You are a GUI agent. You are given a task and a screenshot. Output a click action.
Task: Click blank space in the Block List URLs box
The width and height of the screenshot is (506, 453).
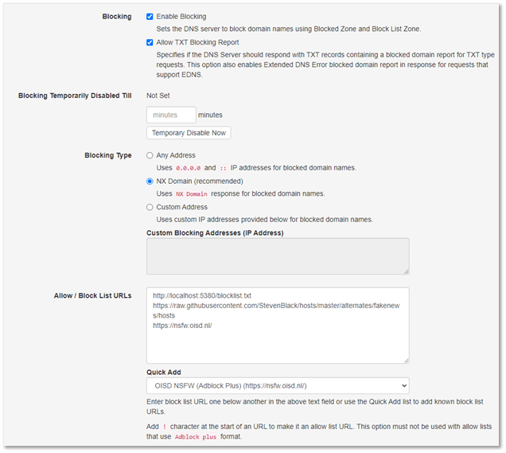pyautogui.click(x=278, y=346)
